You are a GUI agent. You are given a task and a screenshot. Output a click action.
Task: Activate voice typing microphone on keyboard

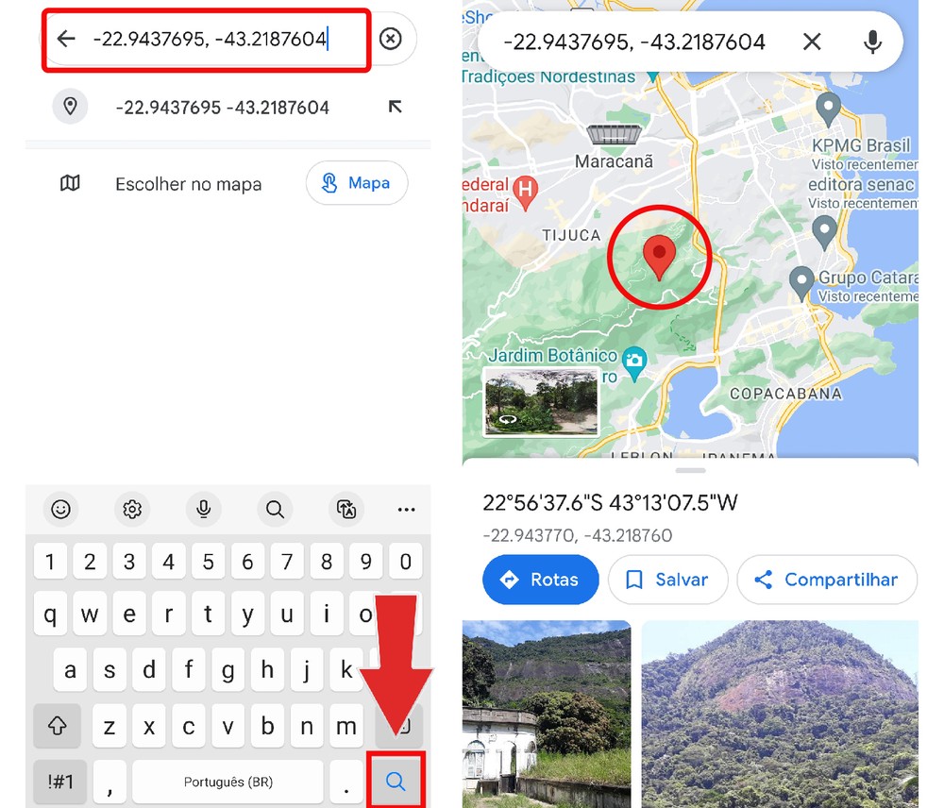click(x=203, y=510)
